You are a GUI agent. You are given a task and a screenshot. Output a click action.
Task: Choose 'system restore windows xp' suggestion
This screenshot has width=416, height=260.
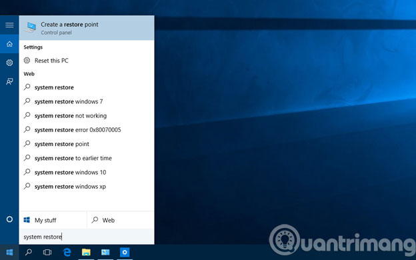click(87, 187)
